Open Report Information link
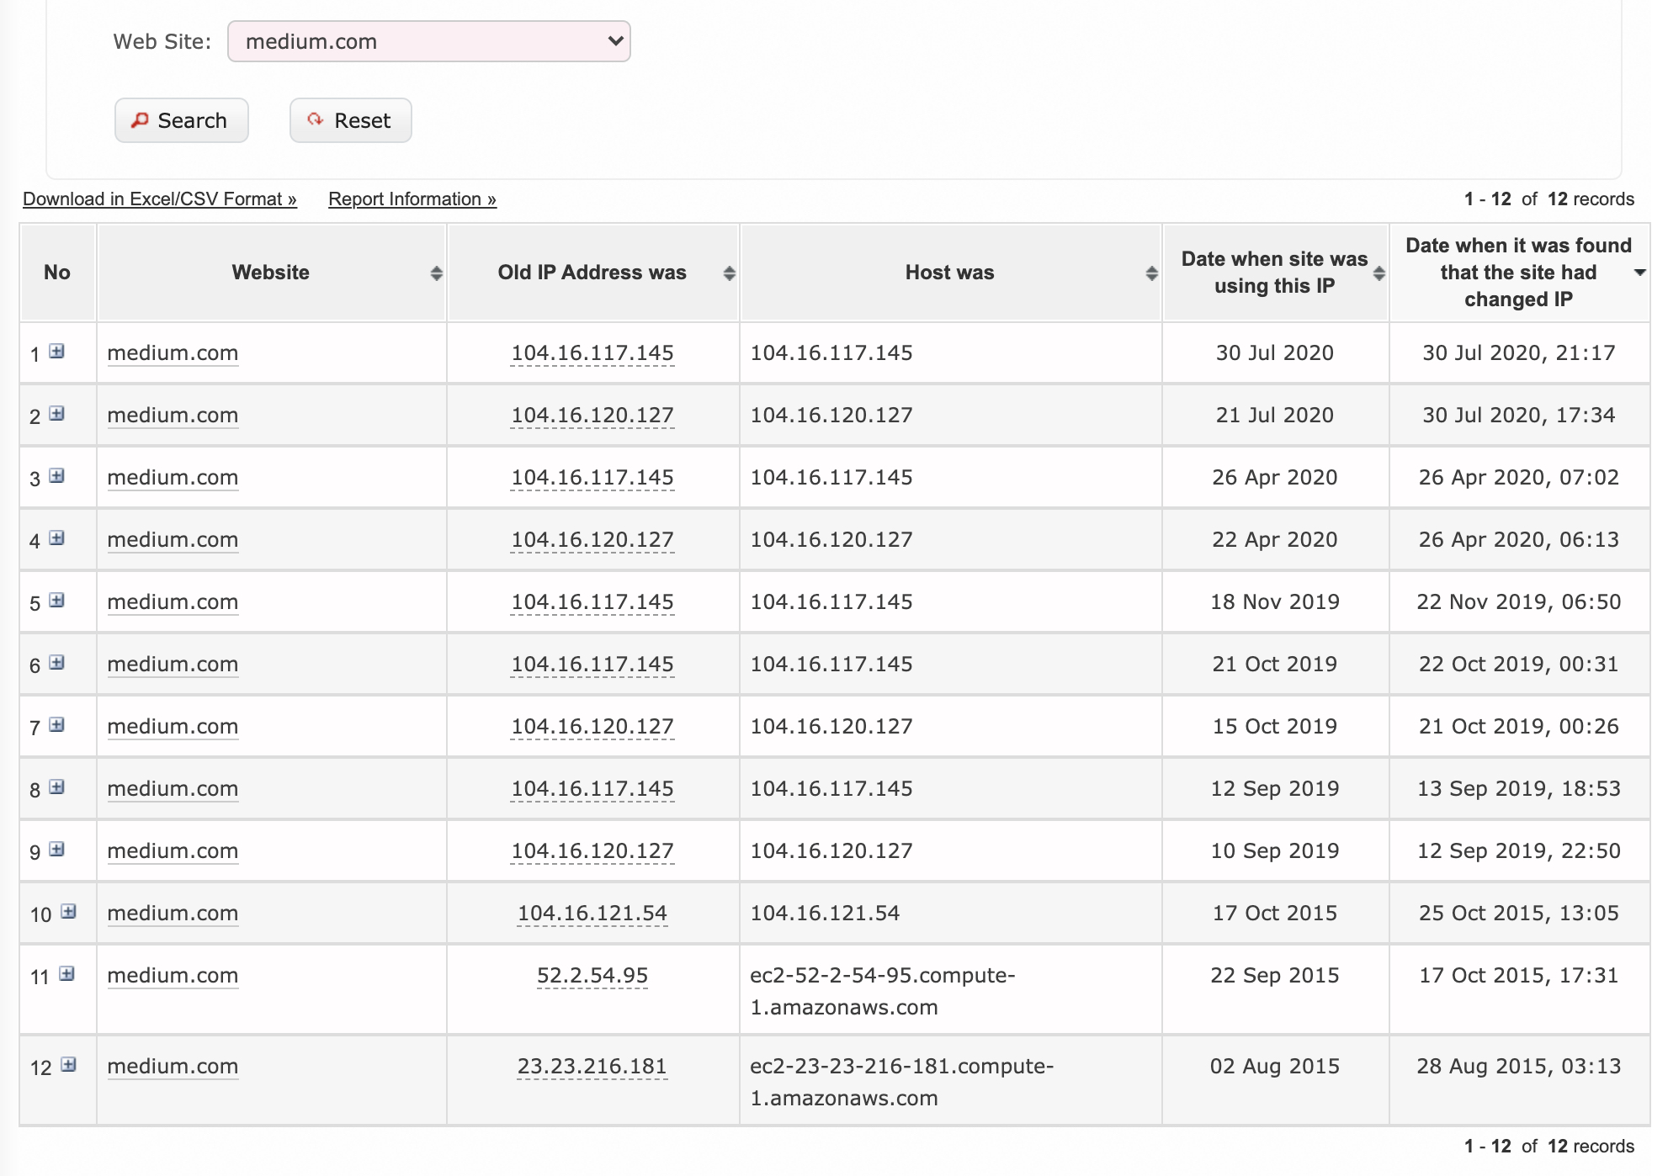This screenshot has width=1668, height=1176. click(412, 199)
